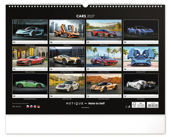The image size is (171, 137).
Task: Click the barcode label
Action: click(x=153, y=105)
